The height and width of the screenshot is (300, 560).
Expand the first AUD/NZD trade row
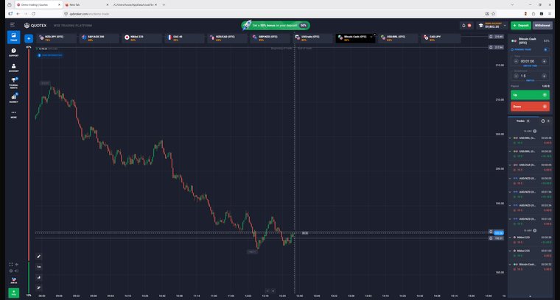coord(510,179)
